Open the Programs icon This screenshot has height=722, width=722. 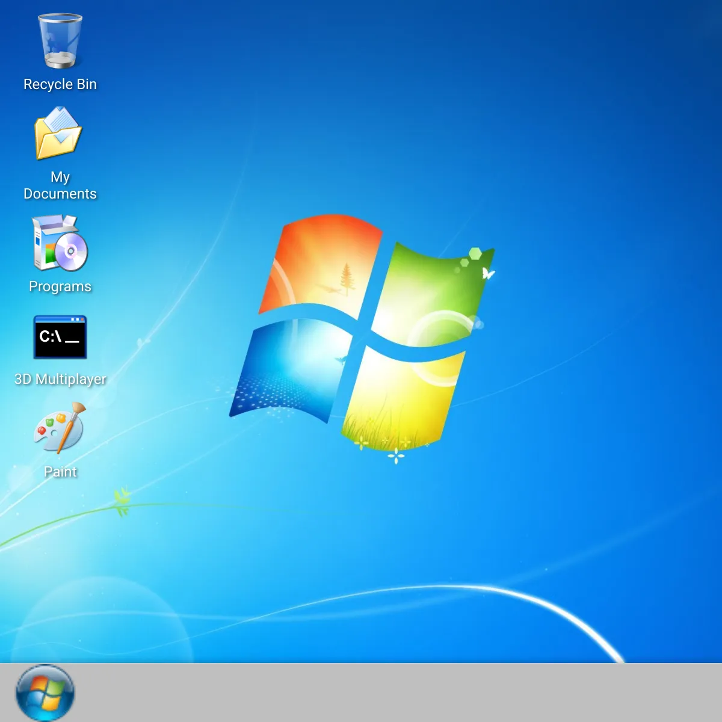tap(60, 243)
